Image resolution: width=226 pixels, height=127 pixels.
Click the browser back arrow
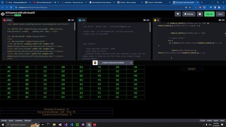(x=2, y=7)
